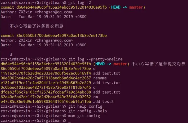Click the git help config command line

pyautogui.click(x=85, y=106)
